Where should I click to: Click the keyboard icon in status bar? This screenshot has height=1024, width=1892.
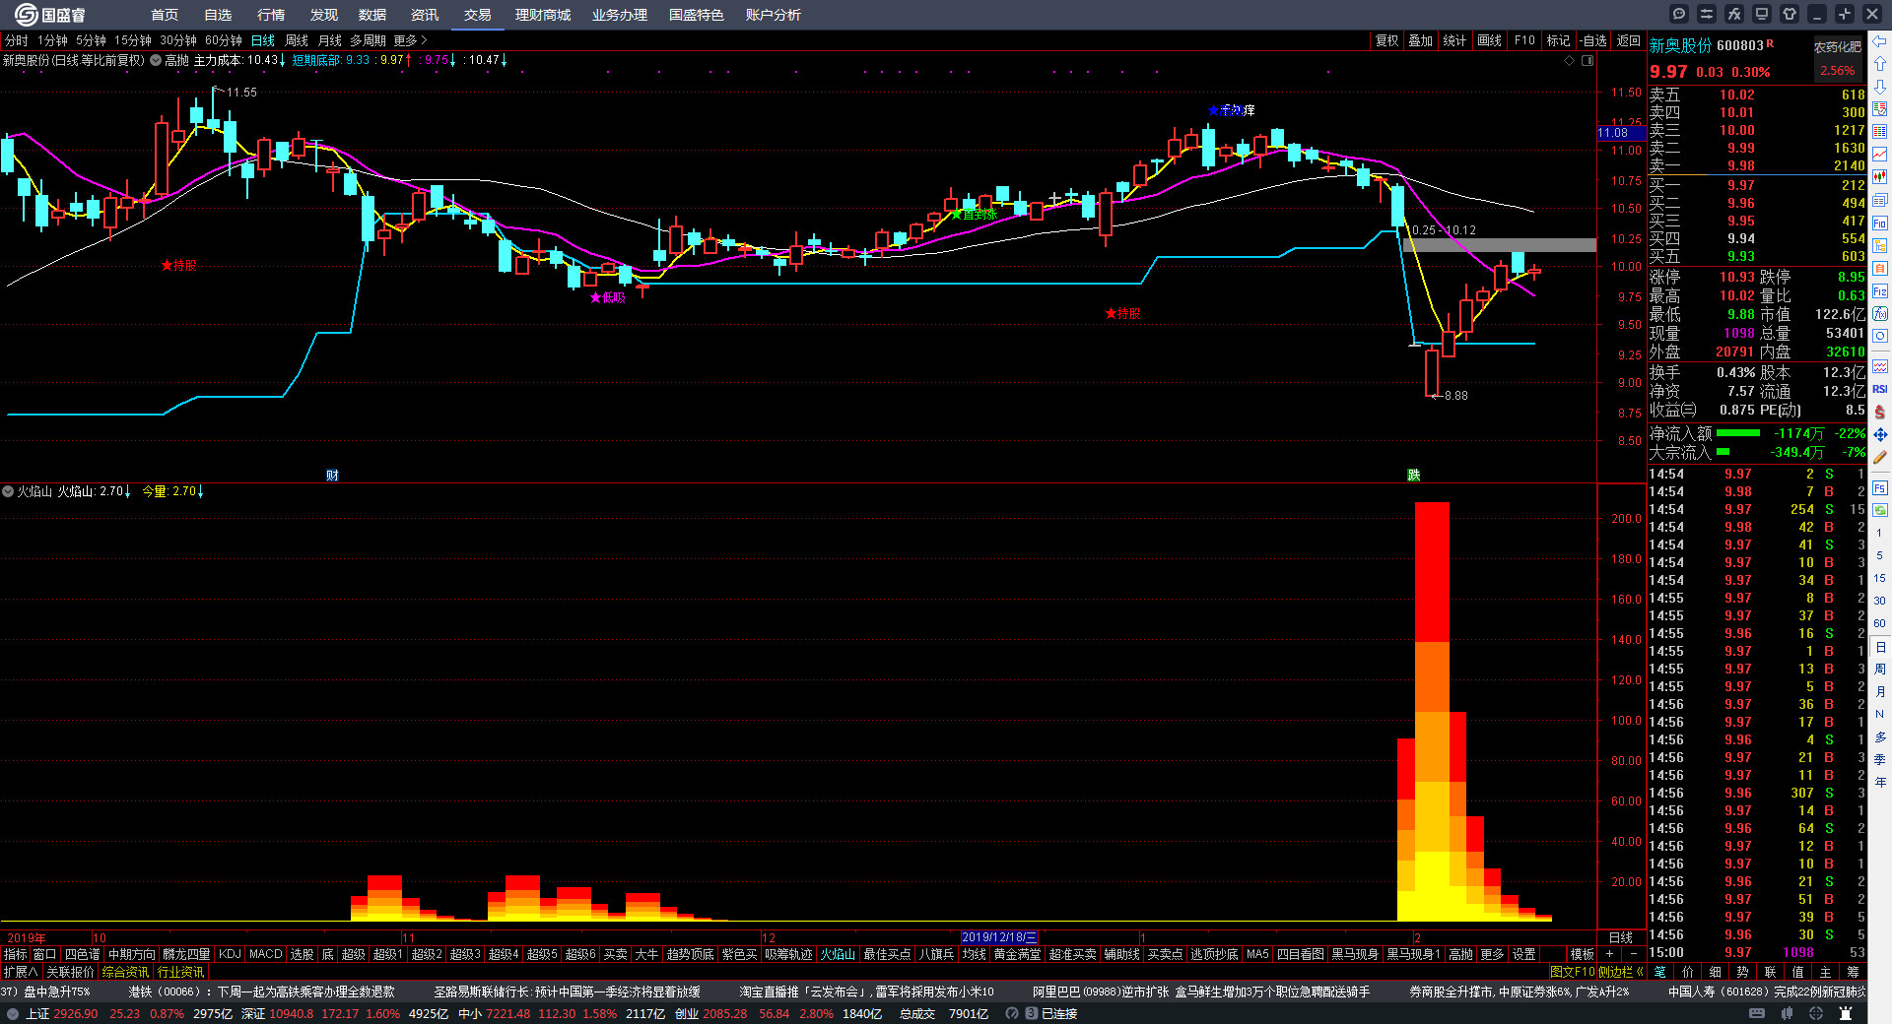(1757, 1013)
